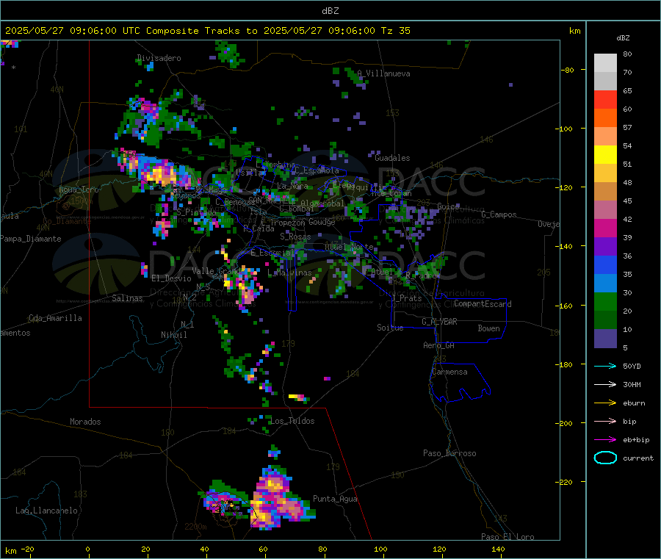Click the 'Salinas' map label
The height and width of the screenshot is (559, 661).
(127, 298)
